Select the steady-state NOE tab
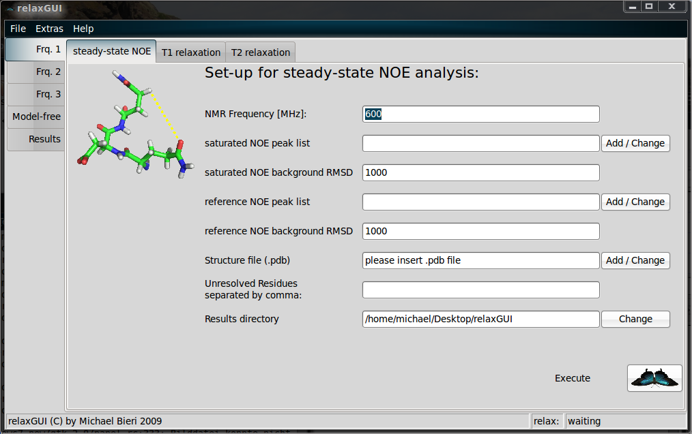 point(112,51)
